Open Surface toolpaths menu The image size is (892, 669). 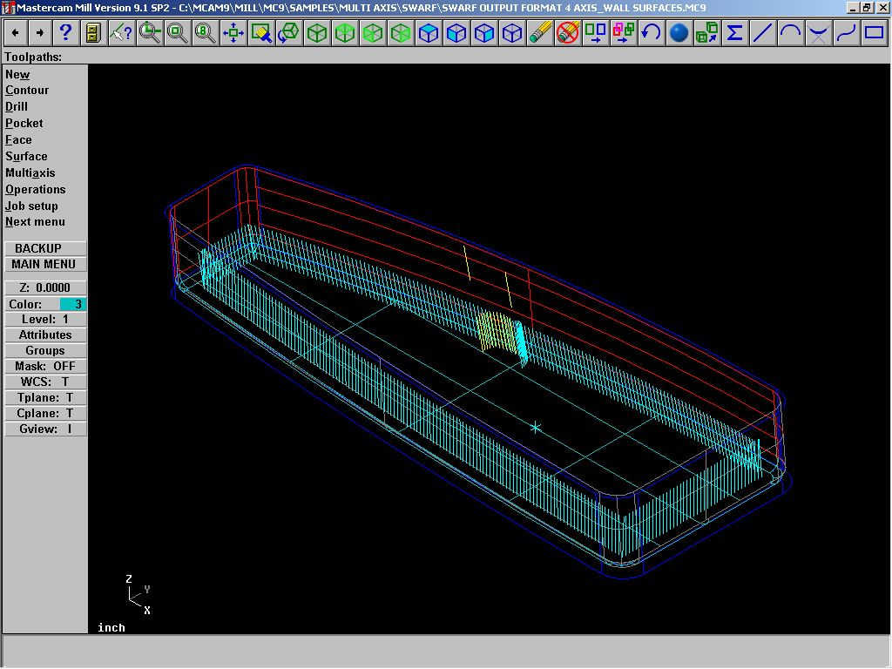coord(27,157)
